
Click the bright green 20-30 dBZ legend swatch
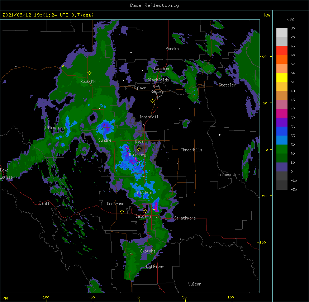[282, 149]
